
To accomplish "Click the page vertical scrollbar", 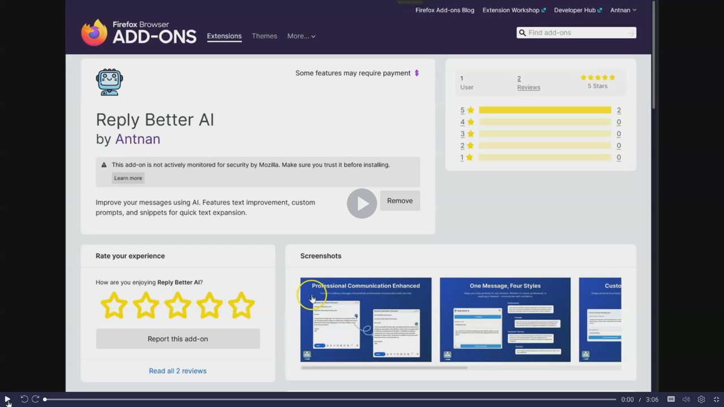I will click(654, 55).
